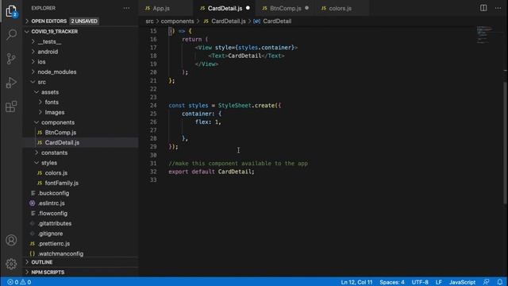Viewport: 508px width, 286px height.
Task: Open Run and Debug view
Action: (11, 83)
